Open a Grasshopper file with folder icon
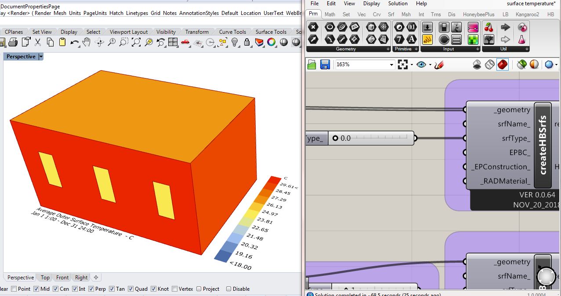 coord(312,65)
